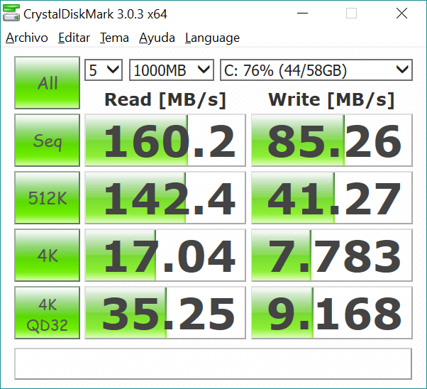This screenshot has width=427, height=389.
Task: Open the Tema menu
Action: click(114, 38)
